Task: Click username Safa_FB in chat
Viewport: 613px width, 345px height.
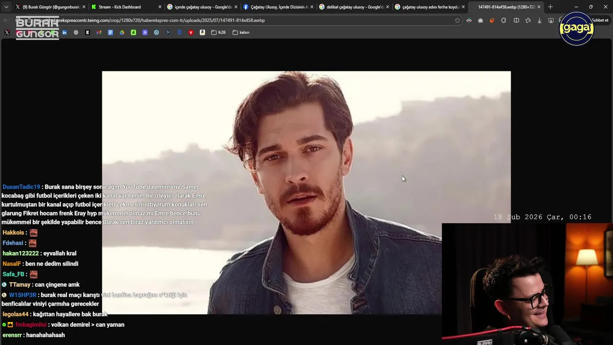Action: 13,274
